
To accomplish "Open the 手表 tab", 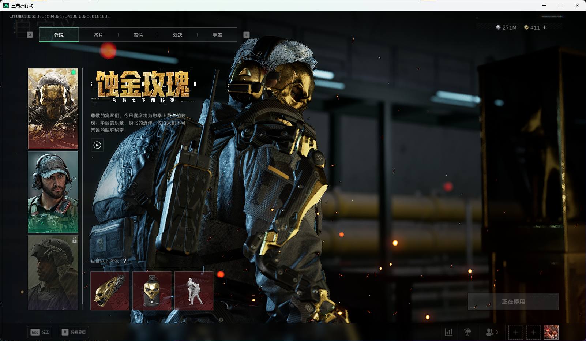I will [x=217, y=35].
